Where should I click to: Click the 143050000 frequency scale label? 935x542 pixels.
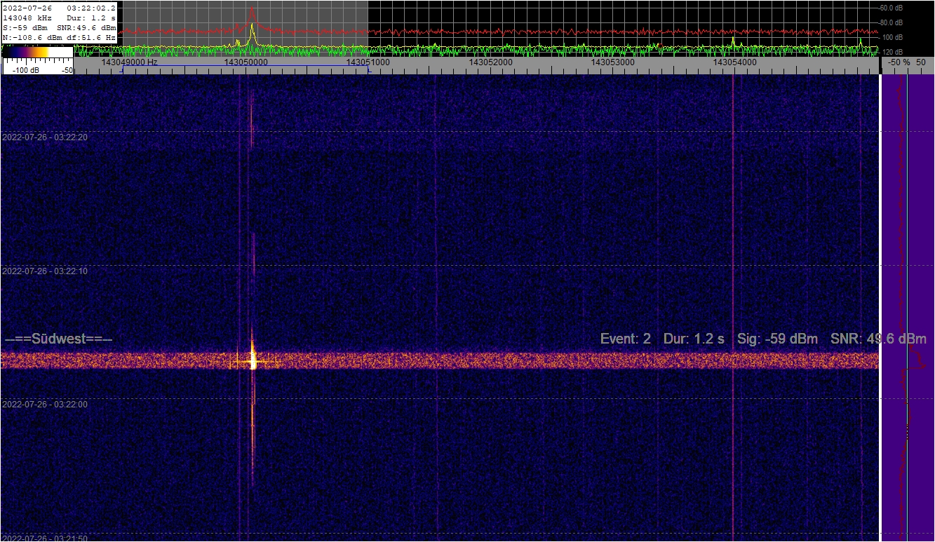246,62
